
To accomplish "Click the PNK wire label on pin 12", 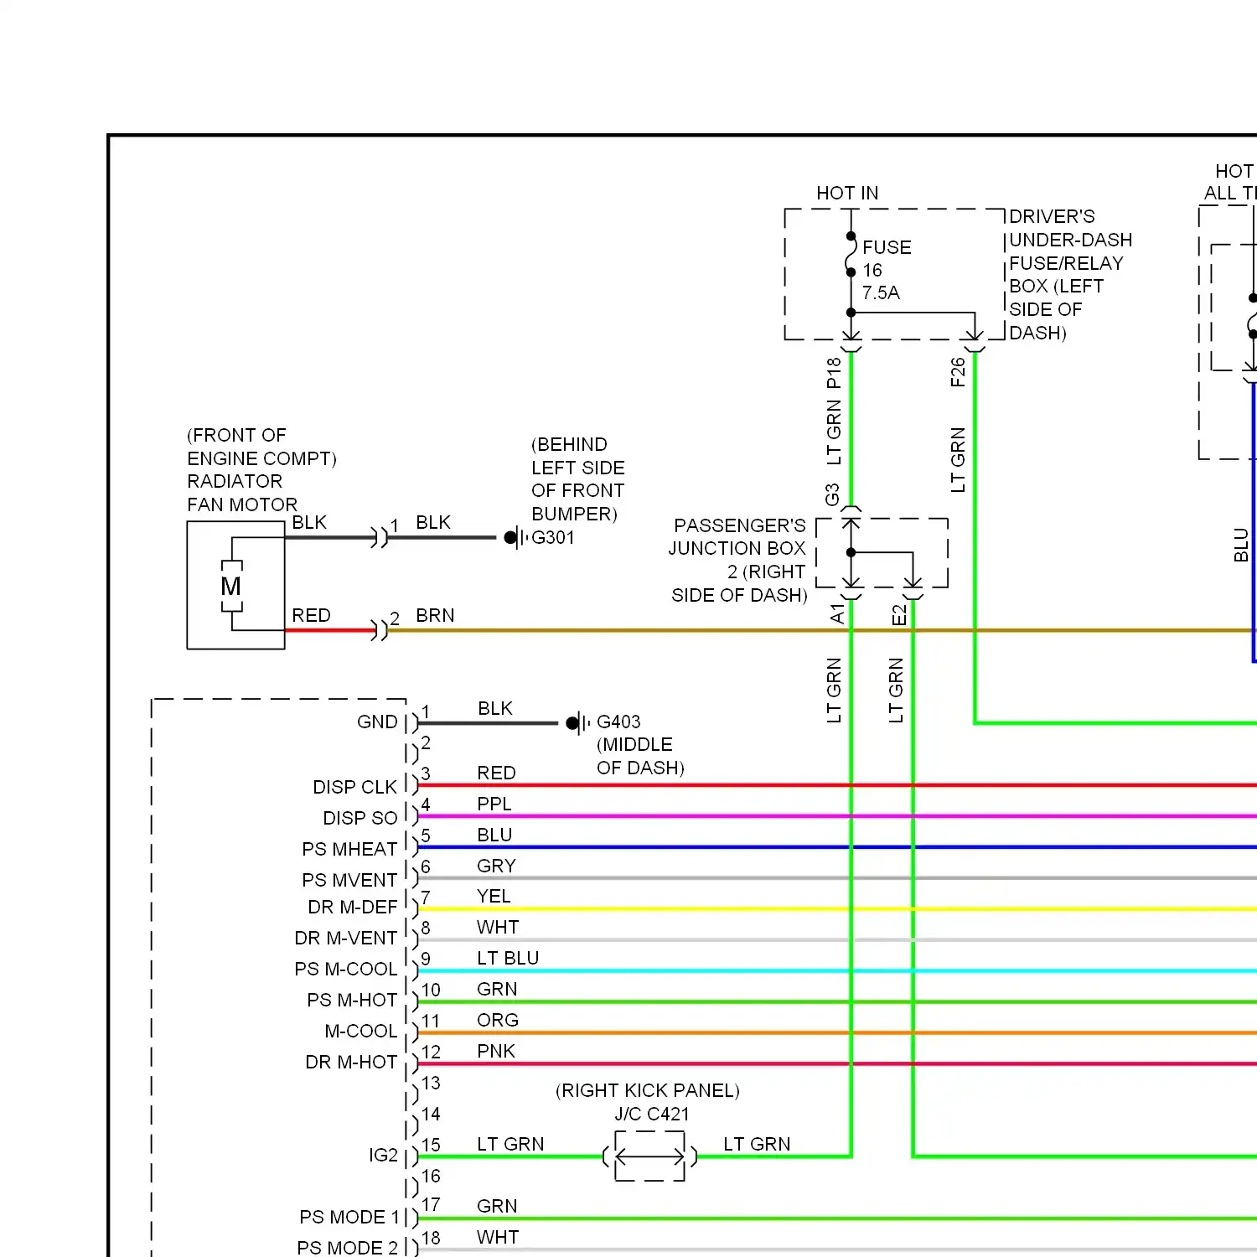I will tap(496, 1051).
